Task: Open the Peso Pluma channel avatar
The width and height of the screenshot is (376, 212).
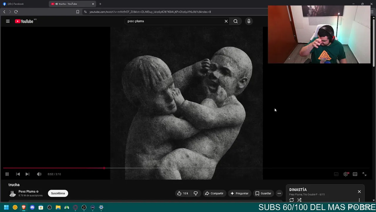Action: pyautogui.click(x=12, y=193)
